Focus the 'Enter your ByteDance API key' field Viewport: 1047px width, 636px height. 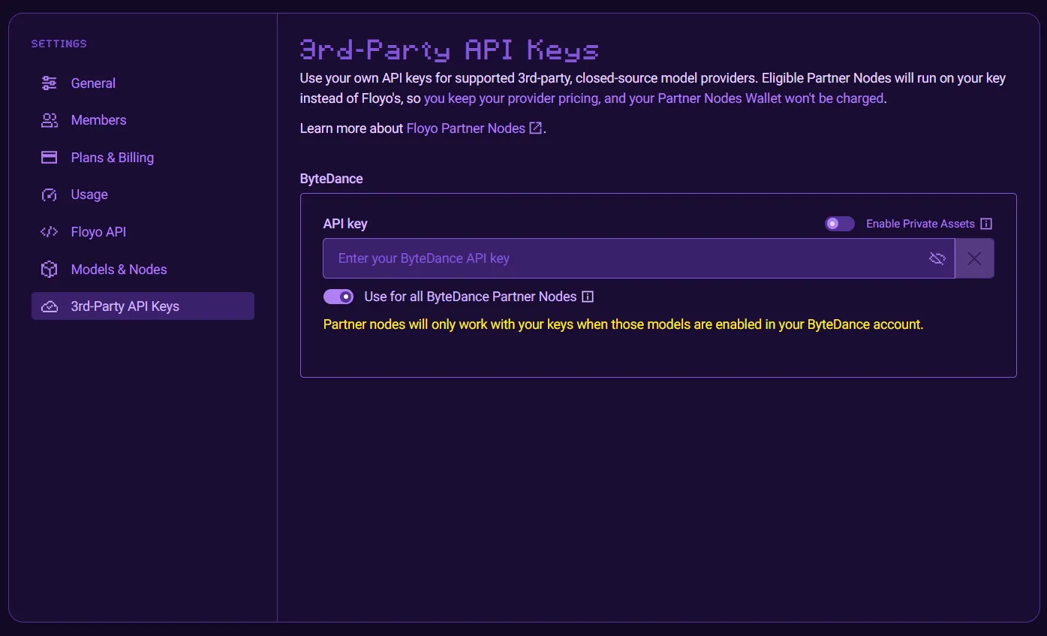point(639,258)
